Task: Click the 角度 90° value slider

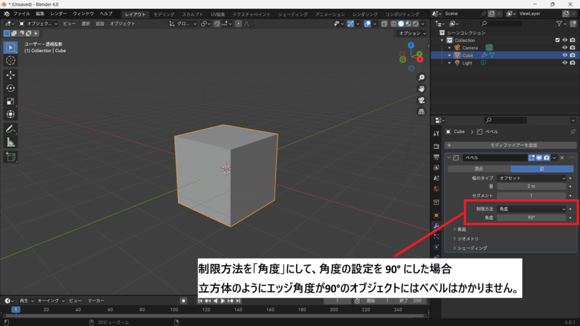Action: (x=531, y=218)
